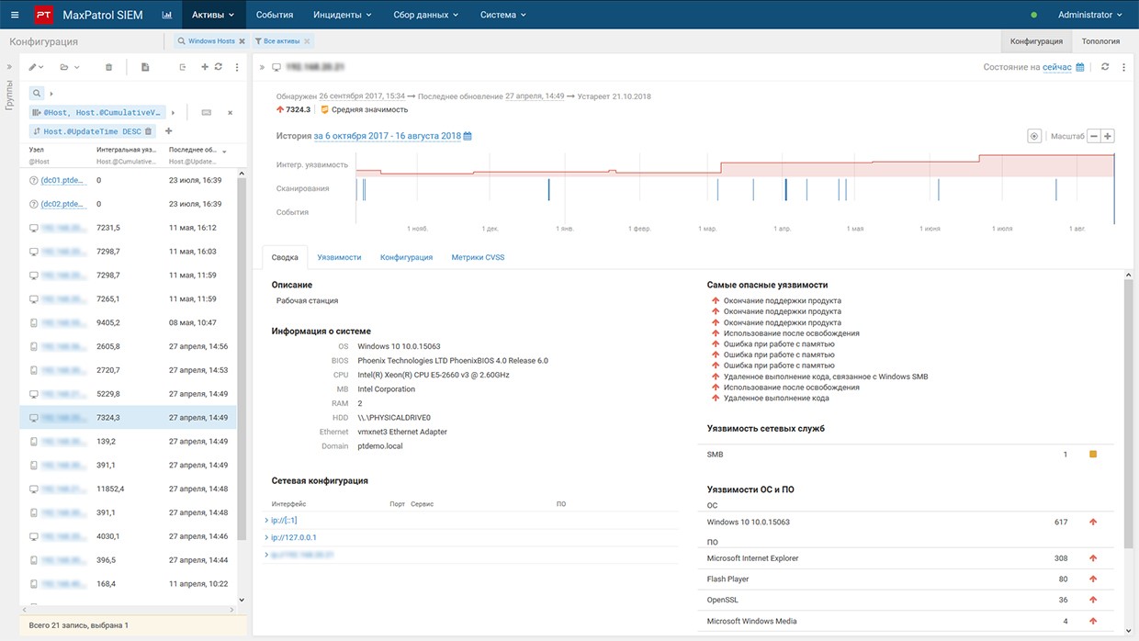This screenshot has width=1139, height=641.
Task: Remove the Windows Hosts filter chip
Action: coord(242,41)
